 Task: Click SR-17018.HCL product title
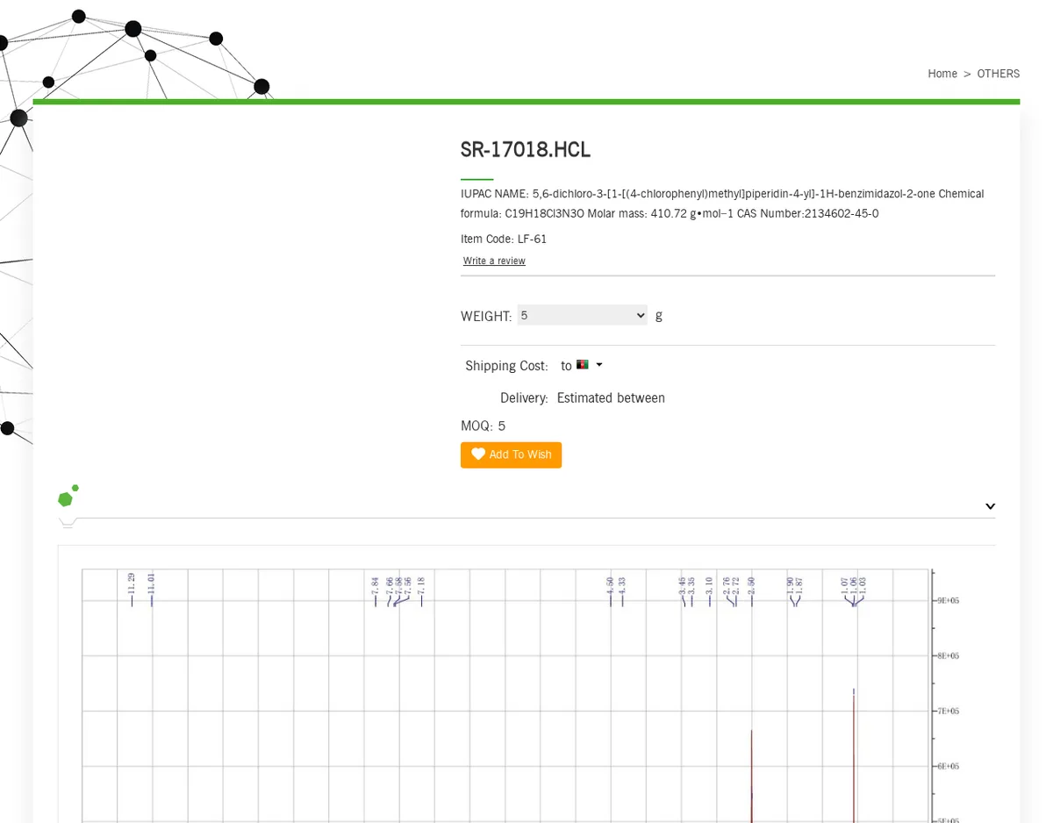pyautogui.click(x=526, y=150)
